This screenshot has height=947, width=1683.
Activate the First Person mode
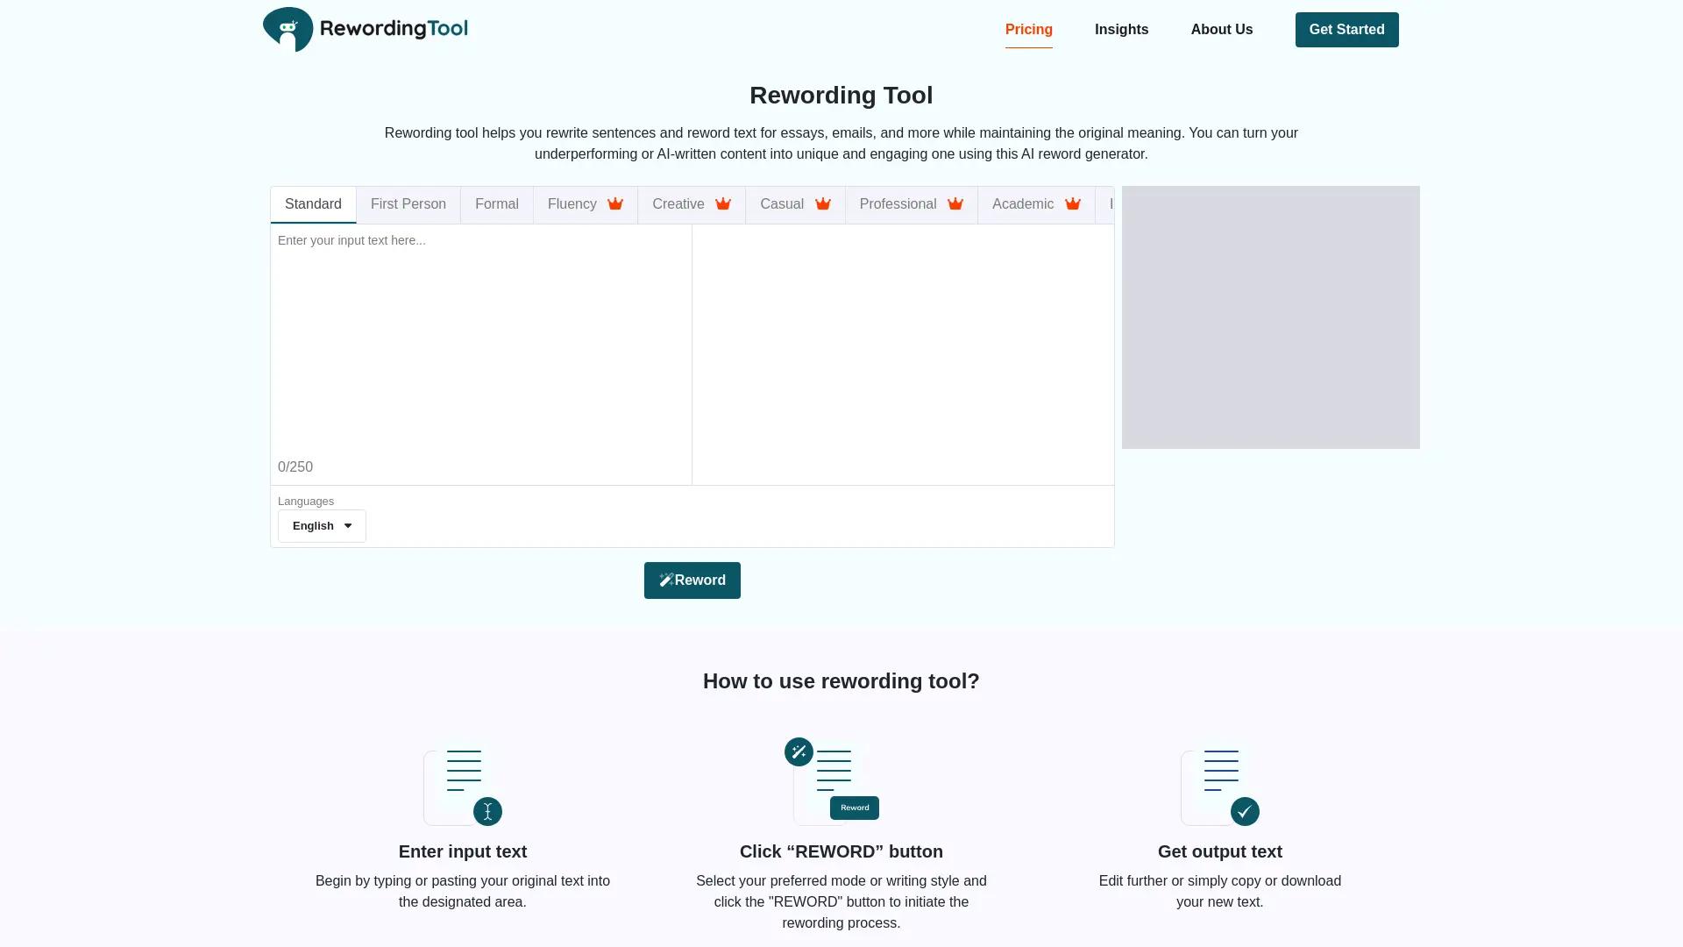(x=408, y=203)
